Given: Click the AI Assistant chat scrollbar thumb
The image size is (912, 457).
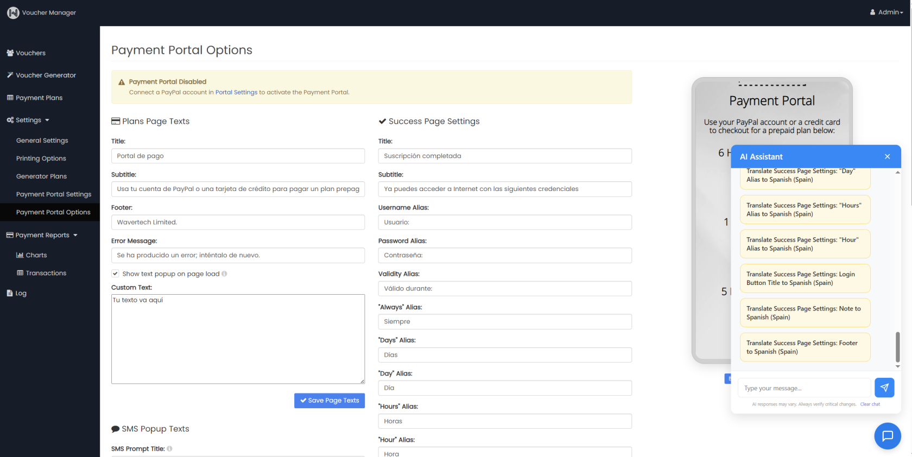Looking at the screenshot, I should point(897,347).
